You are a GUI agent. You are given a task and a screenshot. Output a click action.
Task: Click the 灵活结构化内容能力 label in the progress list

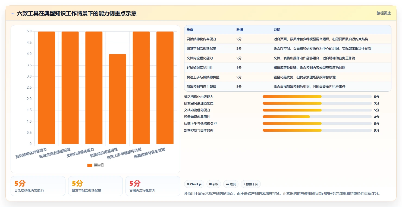click(199, 97)
